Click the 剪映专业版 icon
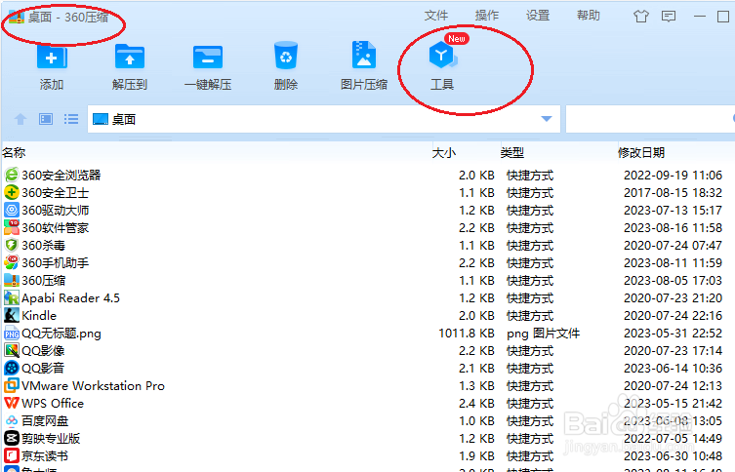735x472 pixels. (12, 438)
